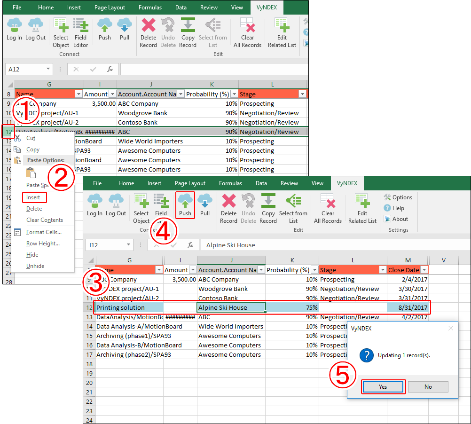Image resolution: width=471 pixels, height=424 pixels.
Task: Click Log In icon in the front window
Action: click(x=94, y=205)
